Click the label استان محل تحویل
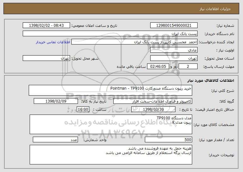Screen dimensions: 243x172 [x=219, y=59]
